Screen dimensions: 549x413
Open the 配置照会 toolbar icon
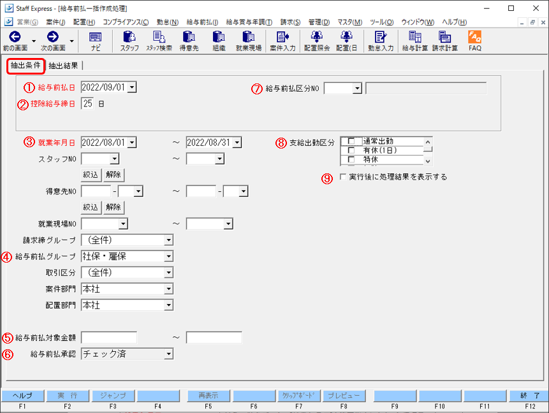317,37
